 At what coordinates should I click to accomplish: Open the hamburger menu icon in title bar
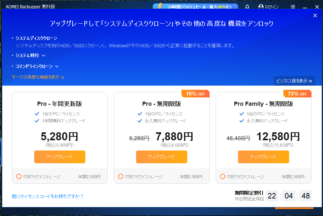point(293,7)
